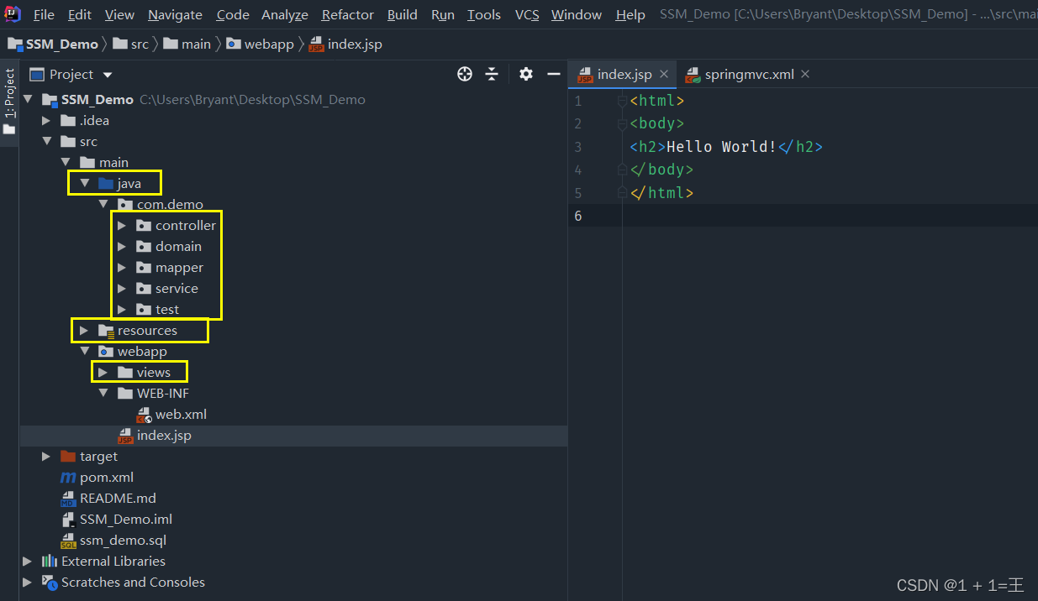Expand the service package
Screen dimensions: 1038x601
pos(122,288)
